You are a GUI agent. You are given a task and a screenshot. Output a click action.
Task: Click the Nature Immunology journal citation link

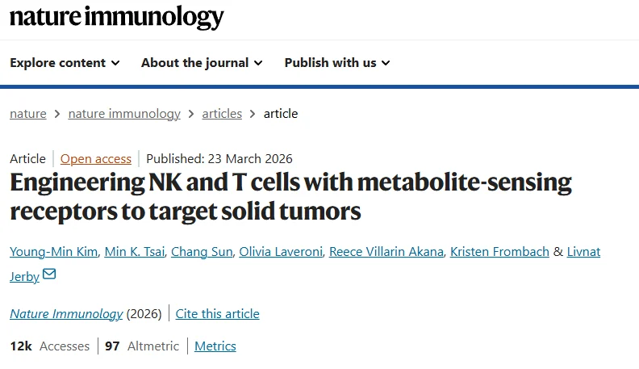[x=66, y=314]
